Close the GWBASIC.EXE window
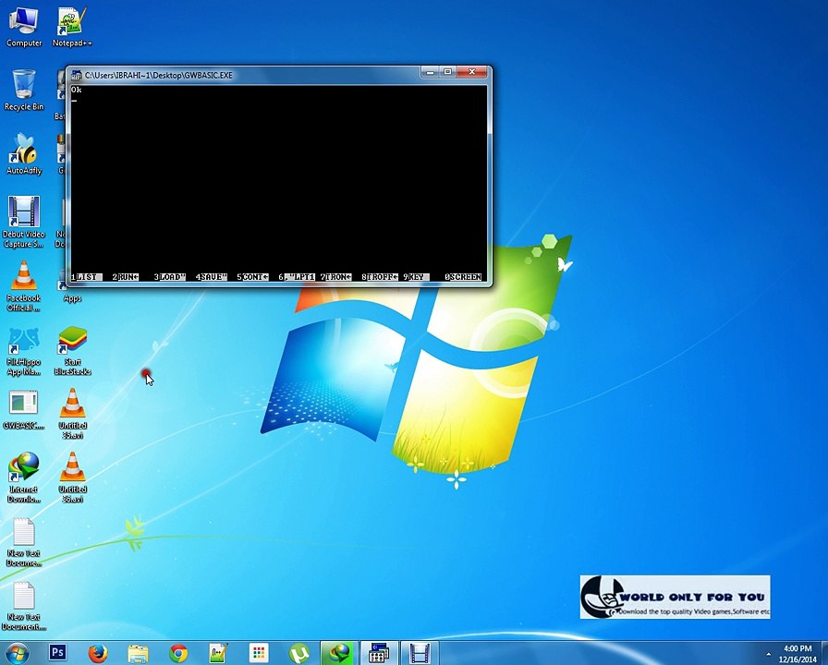The image size is (828, 665). (472, 72)
